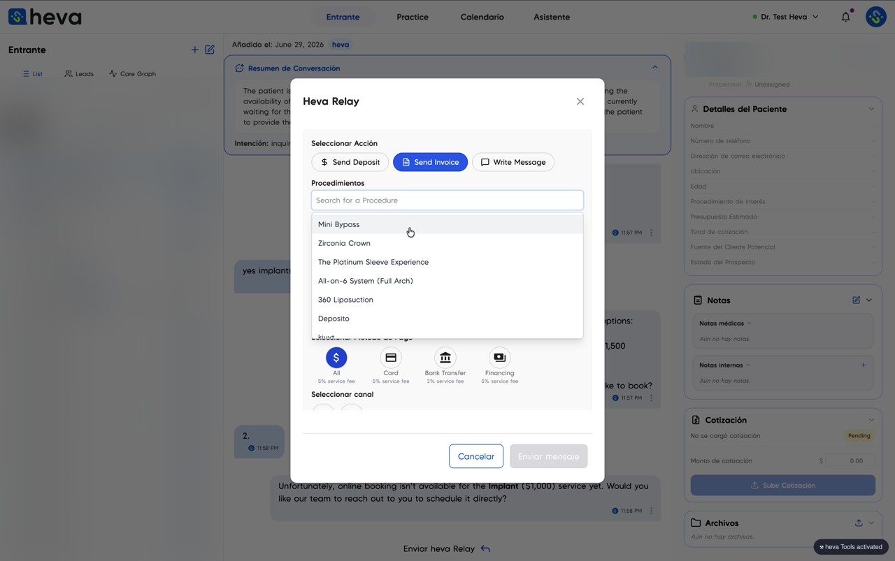Click the Nombre patient field row
Screen dimensions: 895x561
coord(782,126)
